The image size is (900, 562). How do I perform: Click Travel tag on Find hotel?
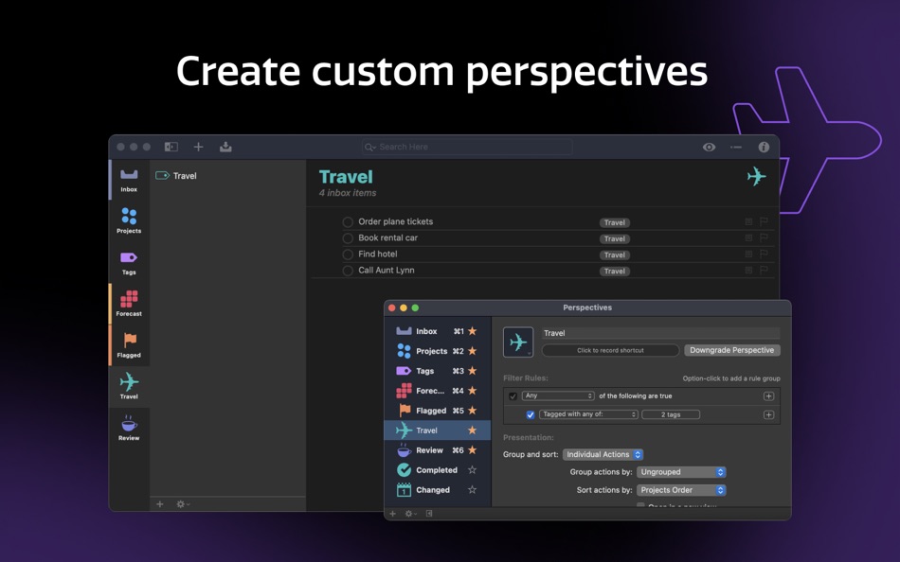tap(615, 255)
